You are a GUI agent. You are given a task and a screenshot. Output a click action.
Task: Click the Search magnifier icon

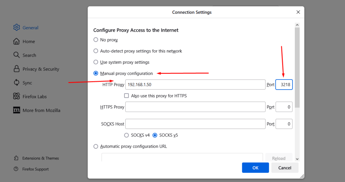click(17, 55)
